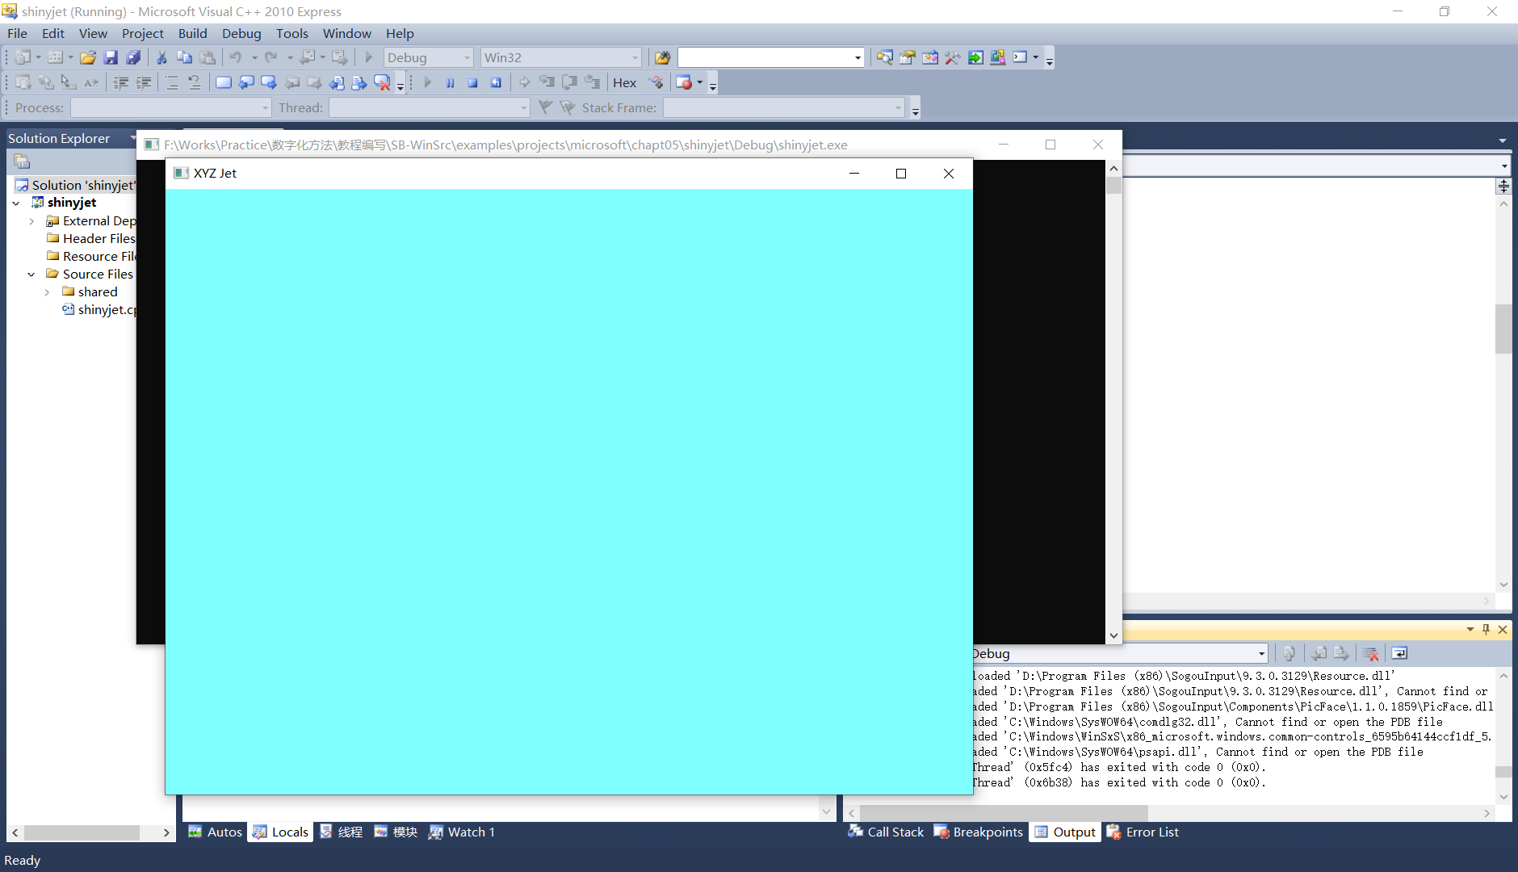Click the Redo arrow icon
This screenshot has height=872, width=1518.
(x=271, y=57)
